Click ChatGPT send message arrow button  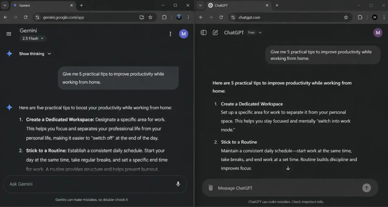(x=366, y=188)
